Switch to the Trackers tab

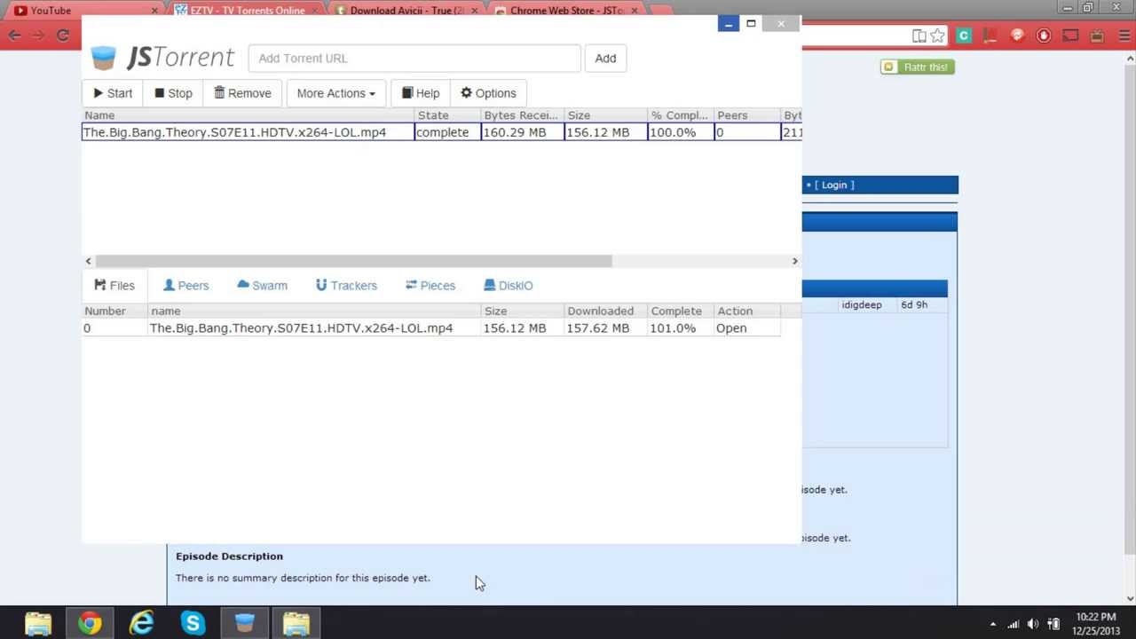pos(346,286)
